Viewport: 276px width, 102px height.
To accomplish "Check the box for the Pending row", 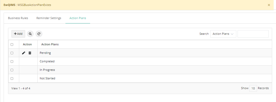I will click(12, 53).
